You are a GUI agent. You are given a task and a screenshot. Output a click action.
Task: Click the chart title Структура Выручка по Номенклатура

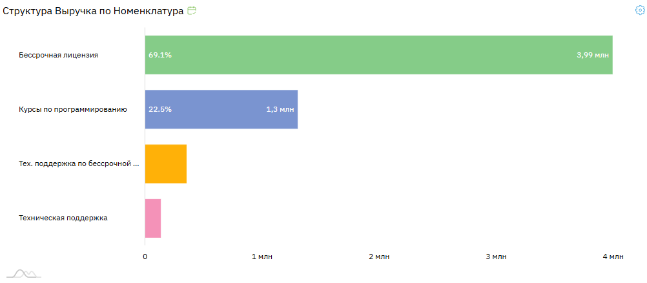(x=94, y=11)
